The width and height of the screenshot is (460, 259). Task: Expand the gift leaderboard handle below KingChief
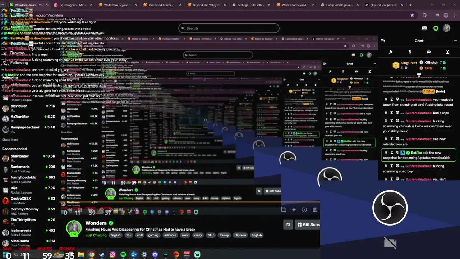(419, 75)
